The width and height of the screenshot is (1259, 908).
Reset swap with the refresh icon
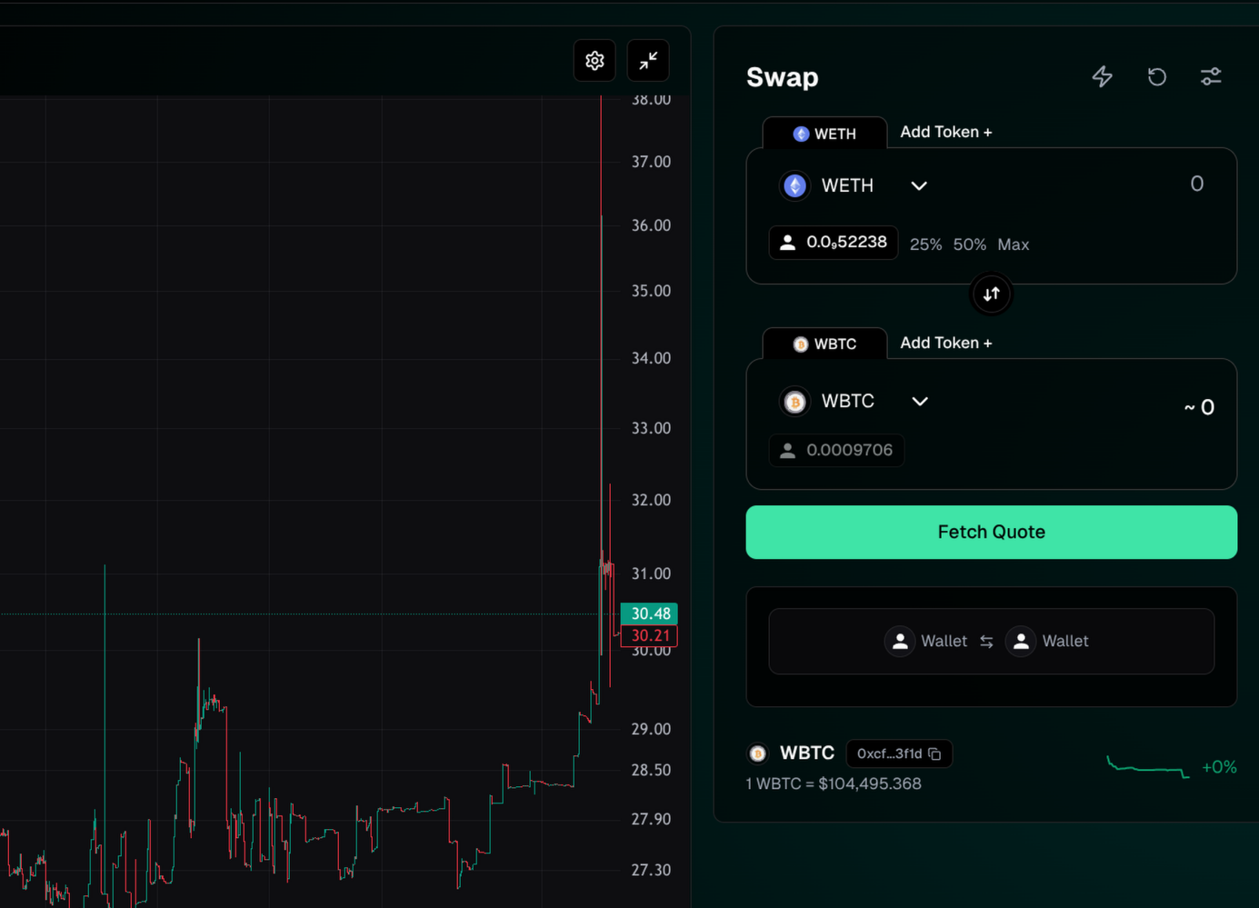(x=1156, y=76)
